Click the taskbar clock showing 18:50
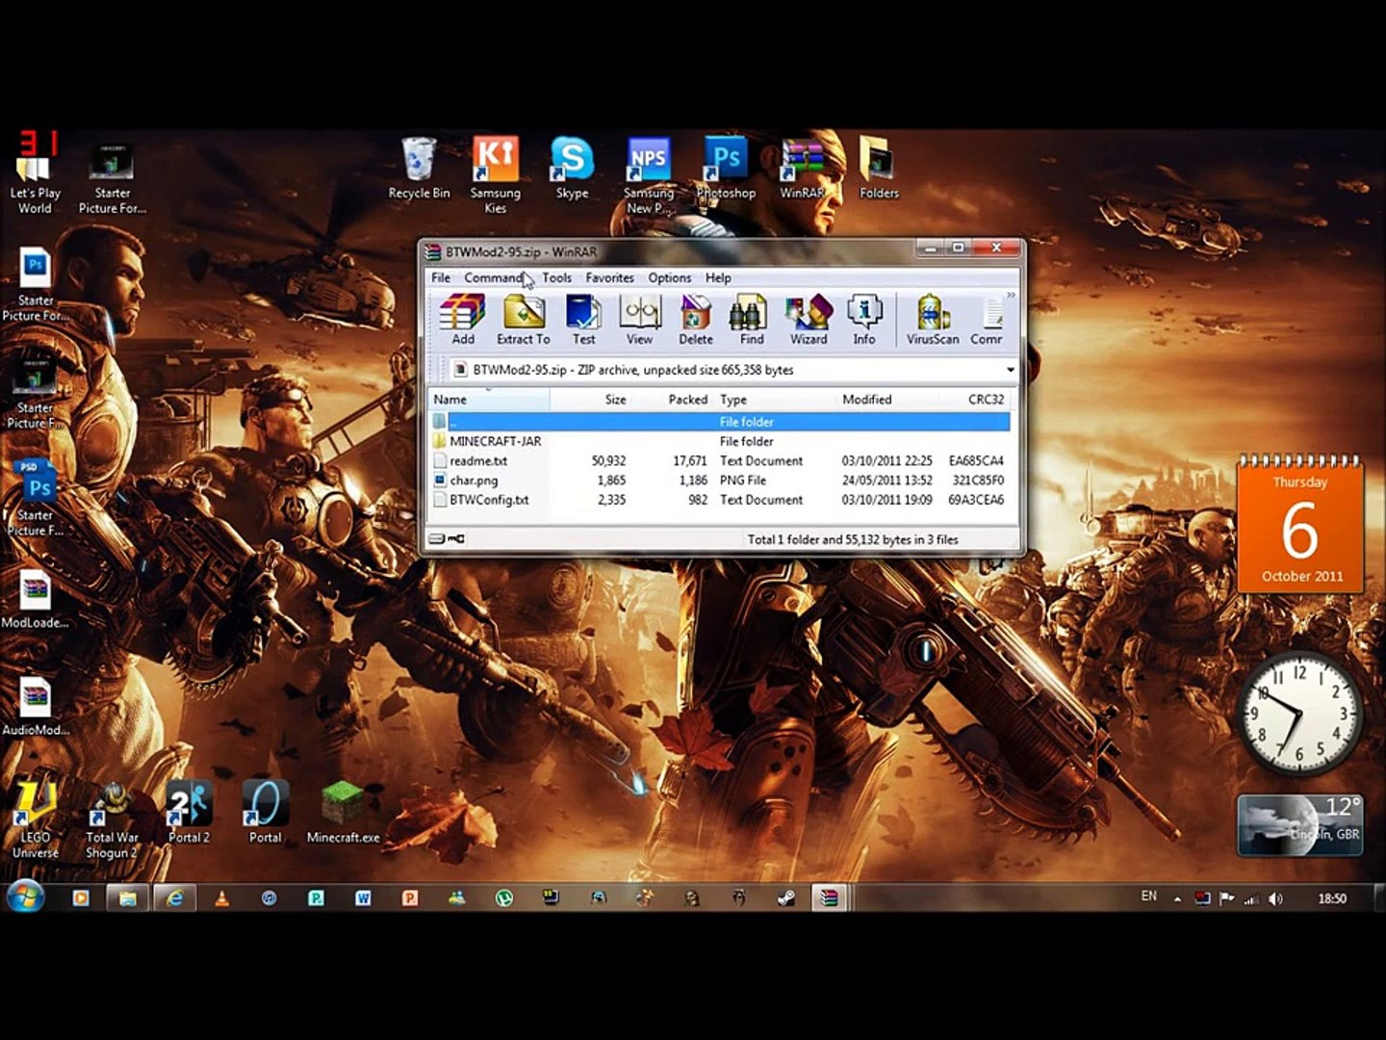This screenshot has height=1040, width=1386. pos(1332,898)
